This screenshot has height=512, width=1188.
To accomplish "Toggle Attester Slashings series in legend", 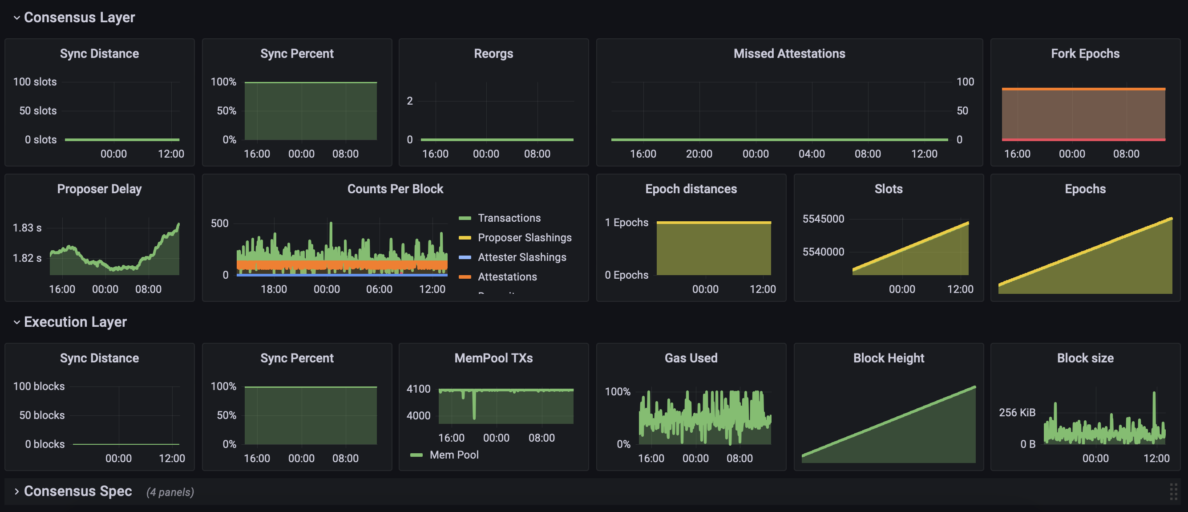I will [x=521, y=257].
